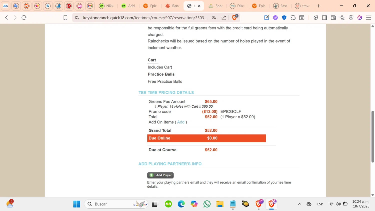Click the Buscar taskbar search box
This screenshot has width=375, height=211.
coord(116,204)
